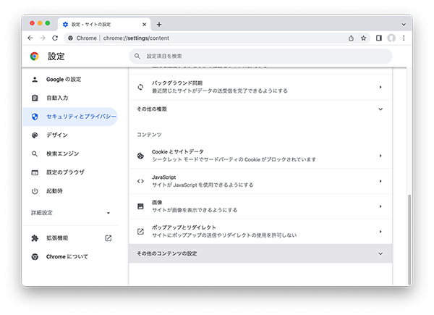Expand その他のコンテンツの設定 section
The width and height of the screenshot is (434, 315).
point(380,253)
